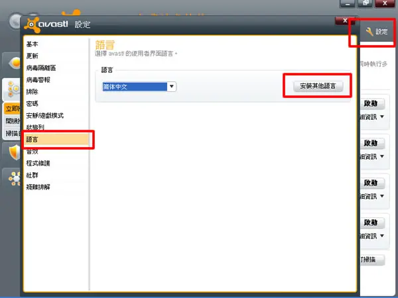The width and height of the screenshot is (398, 298).
Task: Click the wrench 設定 icon
Action: [x=369, y=32]
